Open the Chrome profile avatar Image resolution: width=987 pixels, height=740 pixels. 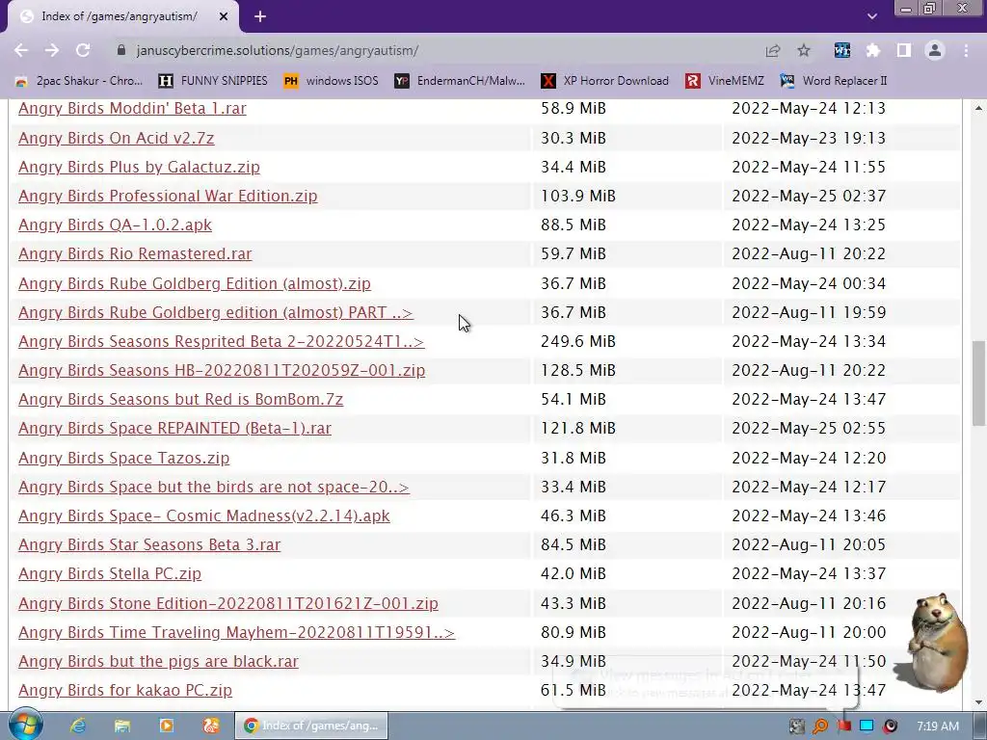coord(935,50)
